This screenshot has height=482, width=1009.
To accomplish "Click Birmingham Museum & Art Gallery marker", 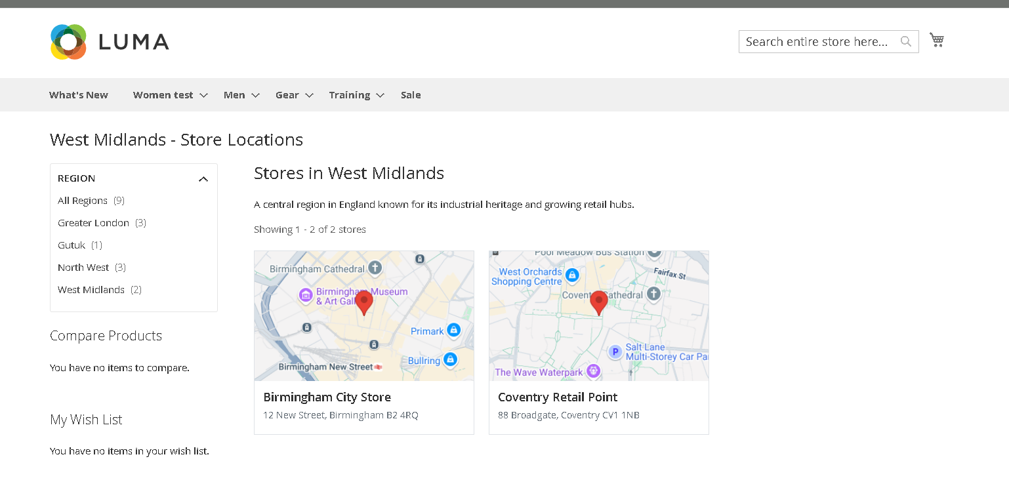I will pos(305,295).
